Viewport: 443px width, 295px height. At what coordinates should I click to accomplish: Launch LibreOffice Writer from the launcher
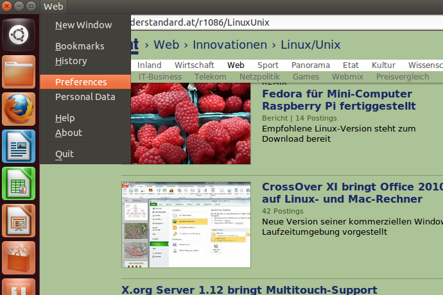pos(18,146)
